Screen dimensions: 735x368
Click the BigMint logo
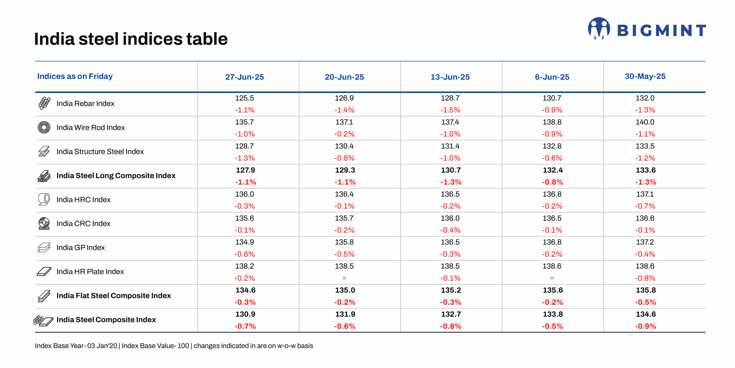click(646, 29)
